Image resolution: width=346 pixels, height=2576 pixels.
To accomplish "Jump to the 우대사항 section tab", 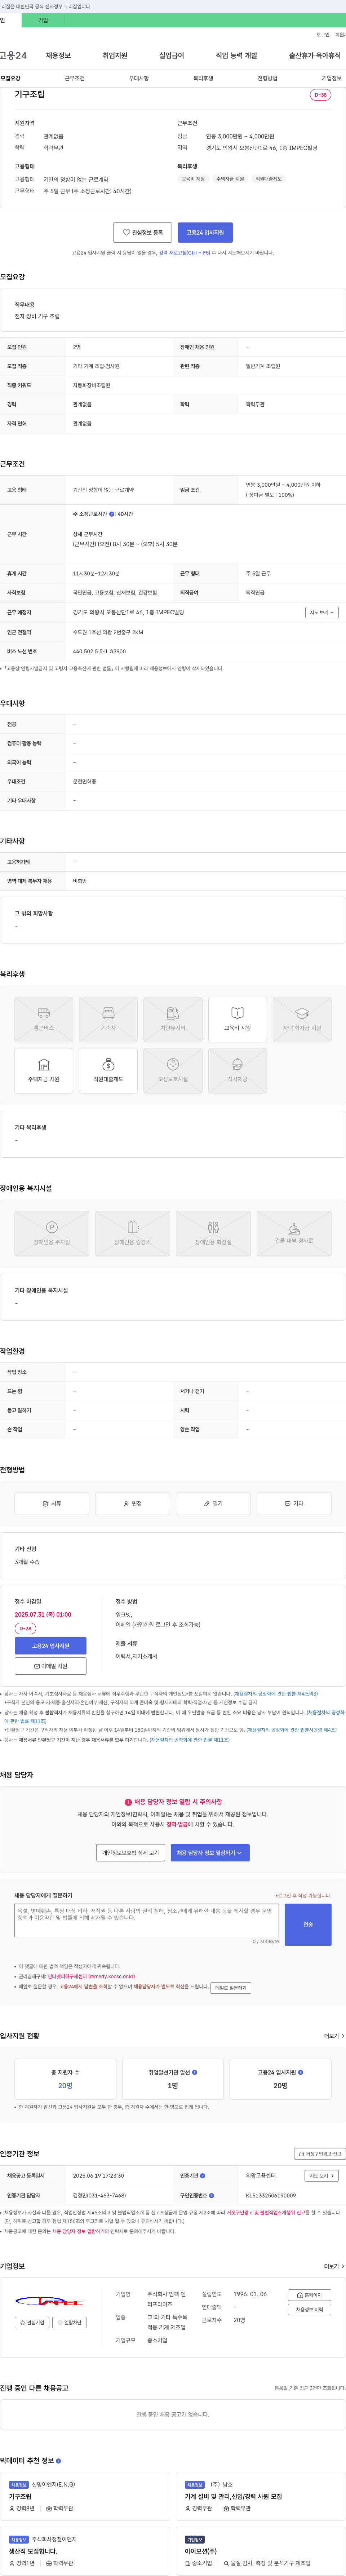I will [x=139, y=78].
